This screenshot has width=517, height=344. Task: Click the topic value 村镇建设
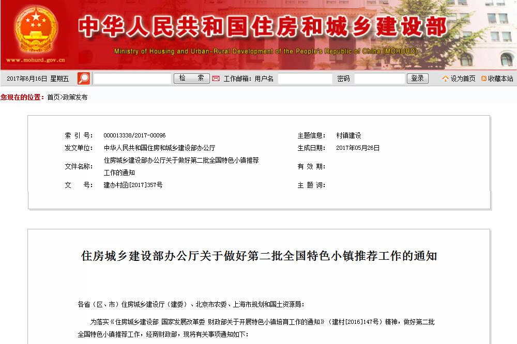tap(348, 135)
